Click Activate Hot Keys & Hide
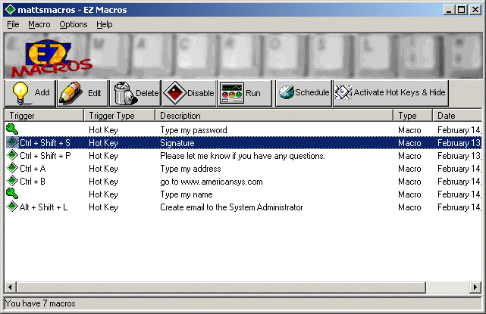Viewport: 486px width, 314px height. click(x=390, y=93)
